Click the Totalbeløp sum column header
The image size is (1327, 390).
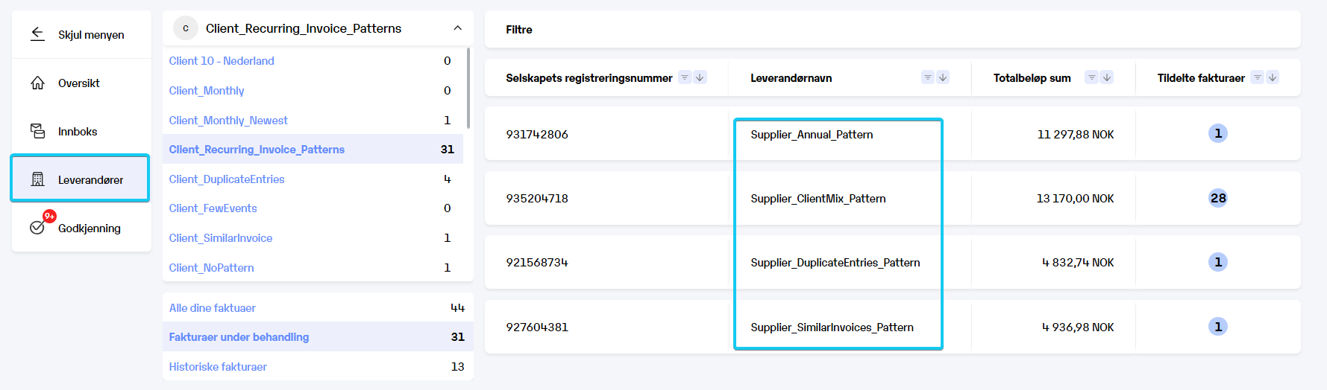pyautogui.click(x=1032, y=78)
